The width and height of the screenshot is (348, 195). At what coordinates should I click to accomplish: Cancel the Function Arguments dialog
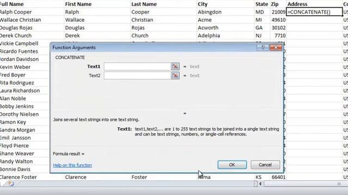coord(265,165)
